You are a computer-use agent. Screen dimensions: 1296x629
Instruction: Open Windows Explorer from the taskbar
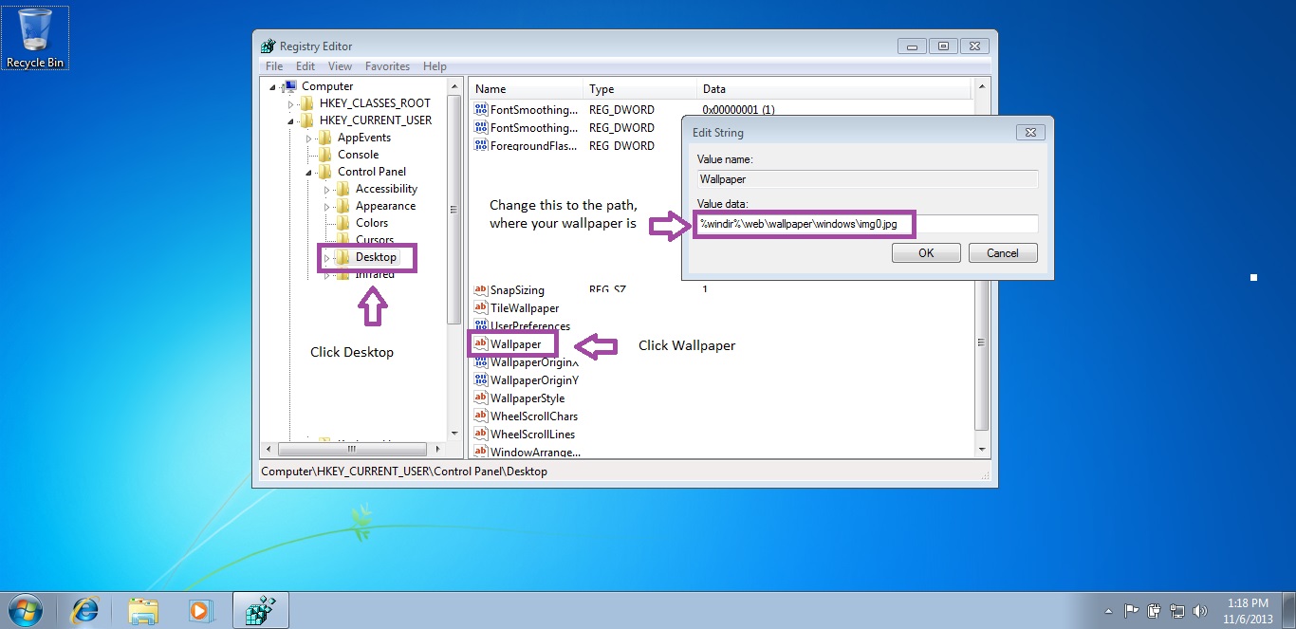pos(142,610)
